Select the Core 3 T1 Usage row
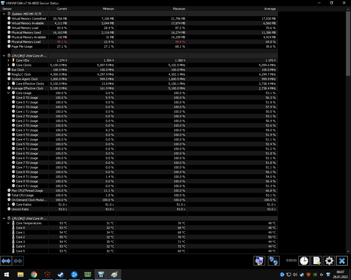Viewport: 351px width, 280px height. tap(139, 130)
